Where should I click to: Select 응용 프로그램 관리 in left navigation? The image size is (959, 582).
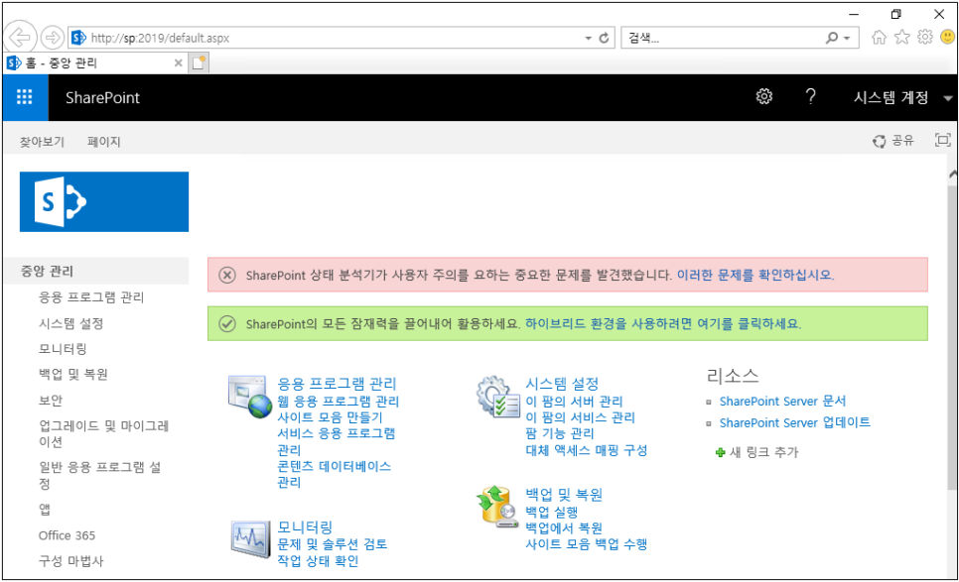click(91, 296)
